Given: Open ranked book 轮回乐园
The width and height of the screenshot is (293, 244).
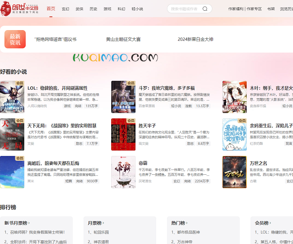Looking at the screenshot, I should click(98, 232).
